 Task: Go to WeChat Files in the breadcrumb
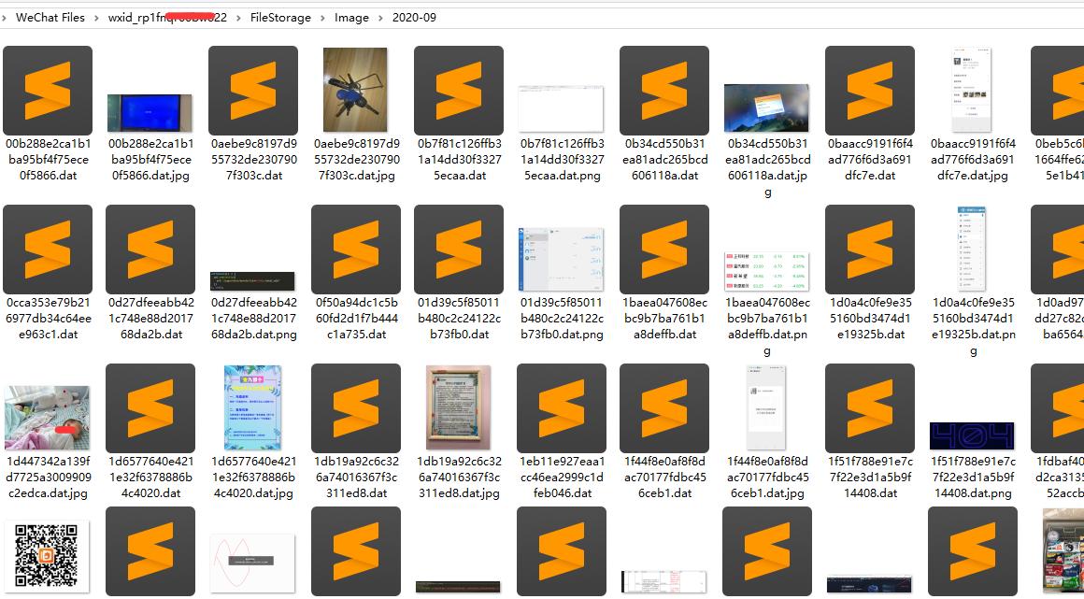[x=50, y=18]
